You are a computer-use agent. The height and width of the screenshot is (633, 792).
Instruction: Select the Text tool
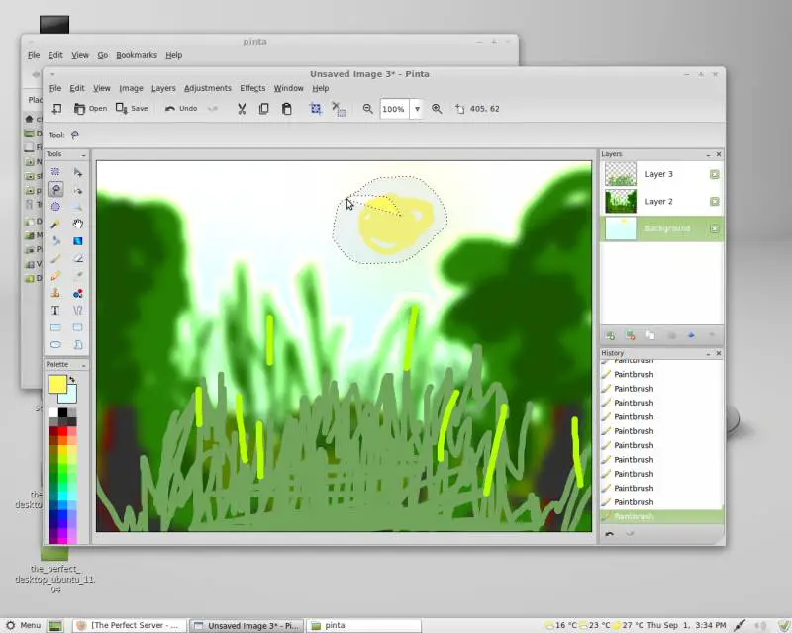point(55,310)
